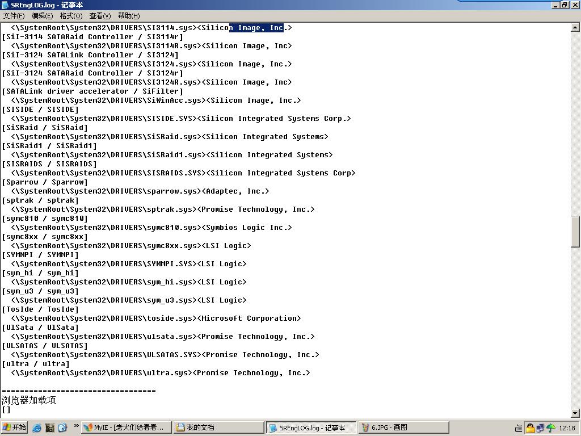581x436 pixels.
Task: Click the 浏览器加载项 heading line
Action: point(29,400)
